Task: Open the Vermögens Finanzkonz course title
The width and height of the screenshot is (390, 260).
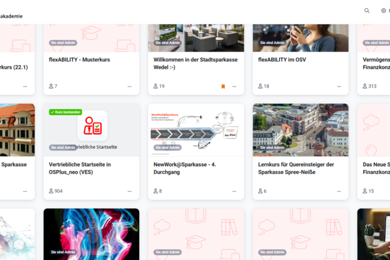Action: pyautogui.click(x=376, y=64)
